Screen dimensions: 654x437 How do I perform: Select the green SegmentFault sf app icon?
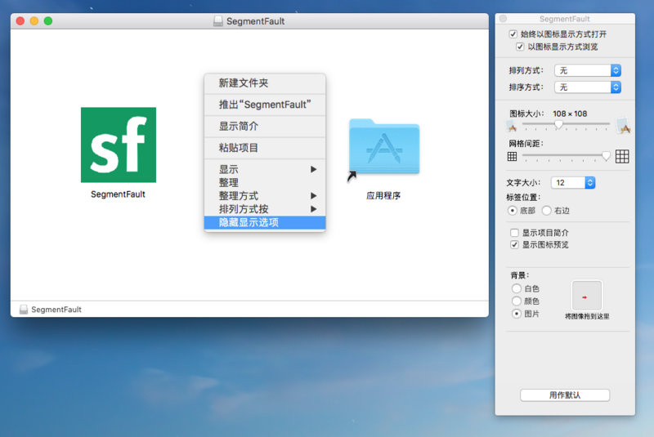(x=119, y=145)
